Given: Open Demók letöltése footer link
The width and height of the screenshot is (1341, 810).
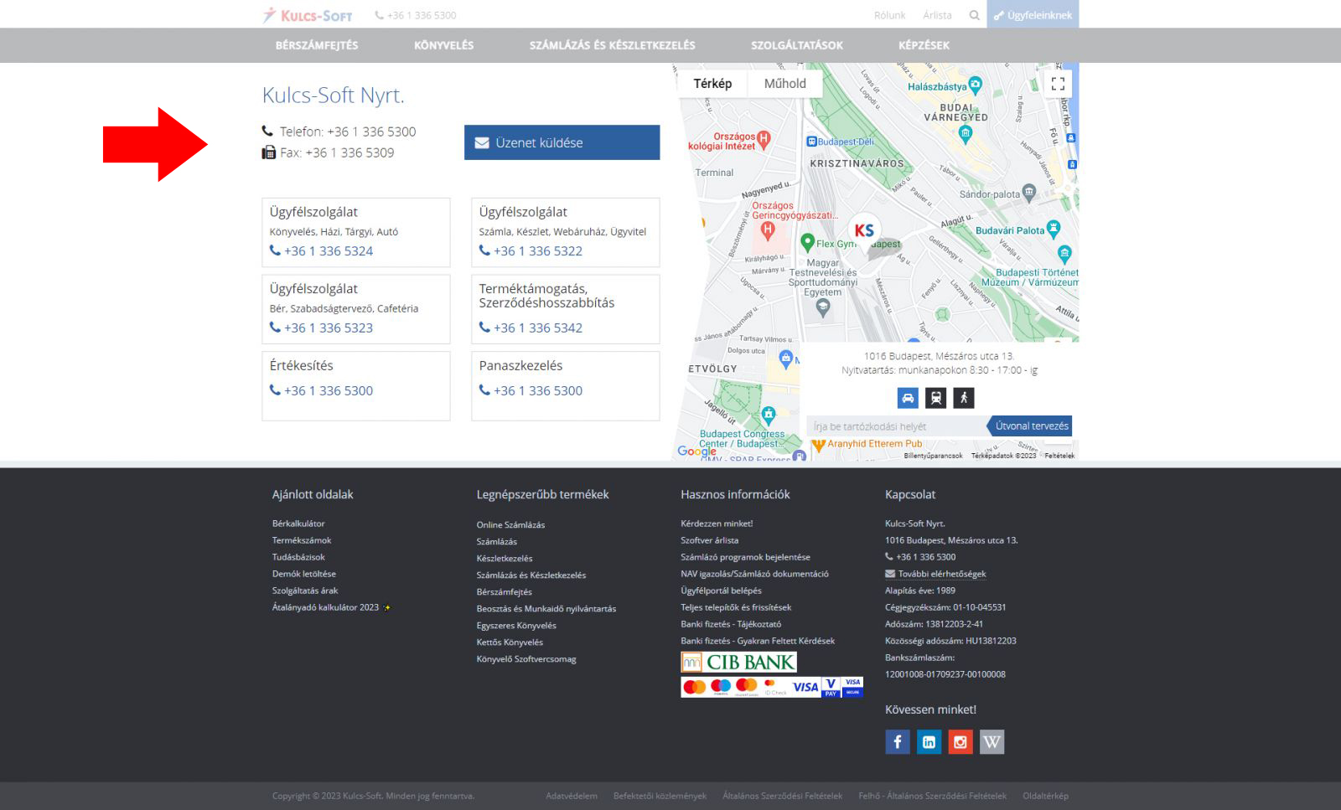Looking at the screenshot, I should click(x=303, y=574).
